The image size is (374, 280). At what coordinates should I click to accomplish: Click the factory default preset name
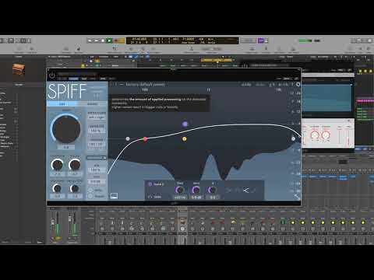(x=145, y=84)
